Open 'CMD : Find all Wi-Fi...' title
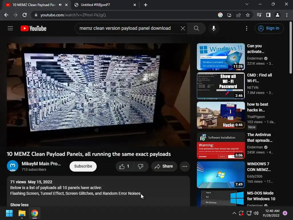 pos(259,78)
